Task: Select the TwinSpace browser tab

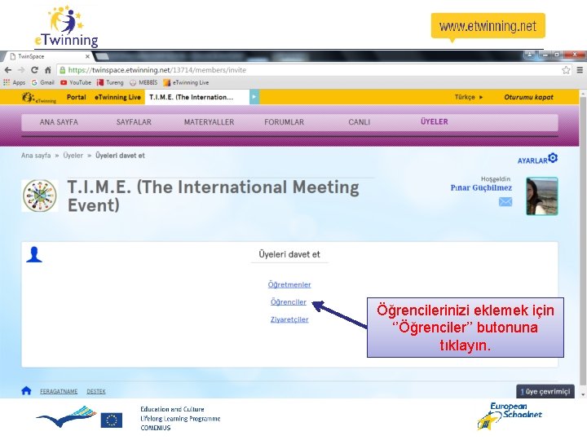Action: pos(49,56)
